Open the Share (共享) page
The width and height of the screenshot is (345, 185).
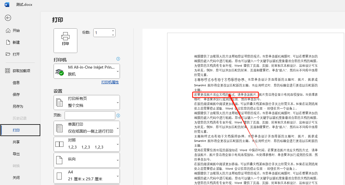(x=16, y=142)
